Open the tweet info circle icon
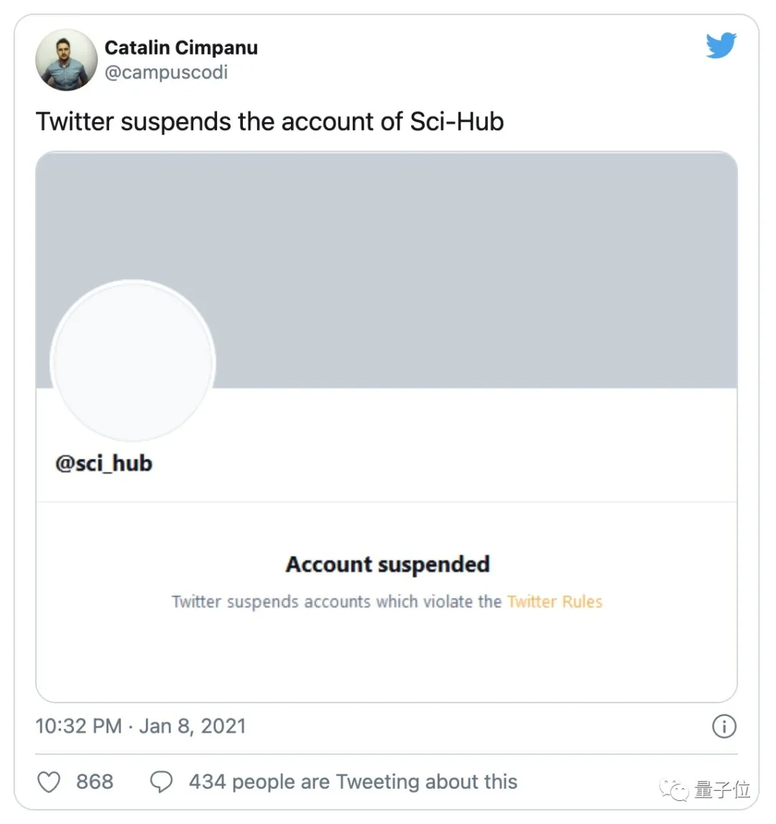 724,726
